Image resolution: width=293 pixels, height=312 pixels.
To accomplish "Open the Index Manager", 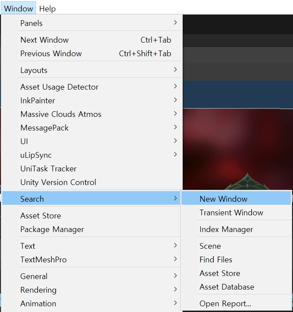I will (x=236, y=229).
